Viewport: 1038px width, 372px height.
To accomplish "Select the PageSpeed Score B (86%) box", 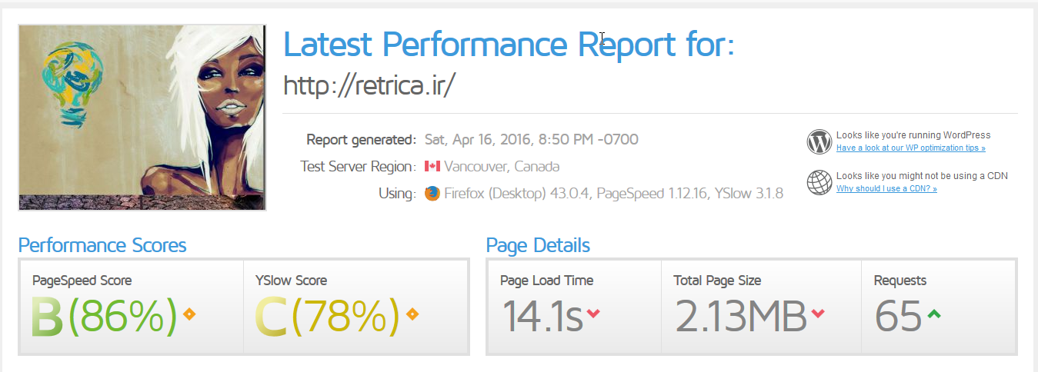I will [x=132, y=307].
